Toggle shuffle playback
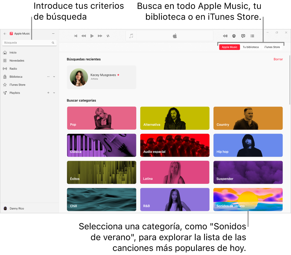 pyautogui.click(x=75, y=36)
